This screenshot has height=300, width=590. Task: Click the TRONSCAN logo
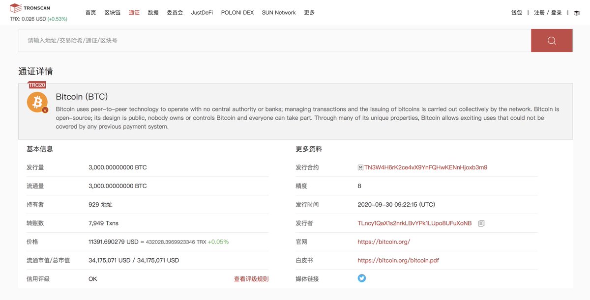tap(29, 8)
